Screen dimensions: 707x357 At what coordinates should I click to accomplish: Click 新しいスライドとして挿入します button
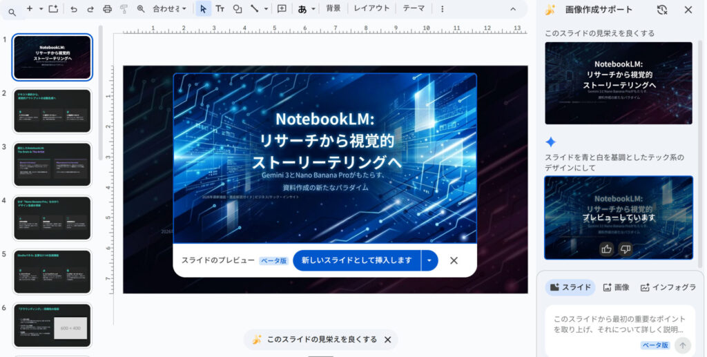[x=357, y=260]
